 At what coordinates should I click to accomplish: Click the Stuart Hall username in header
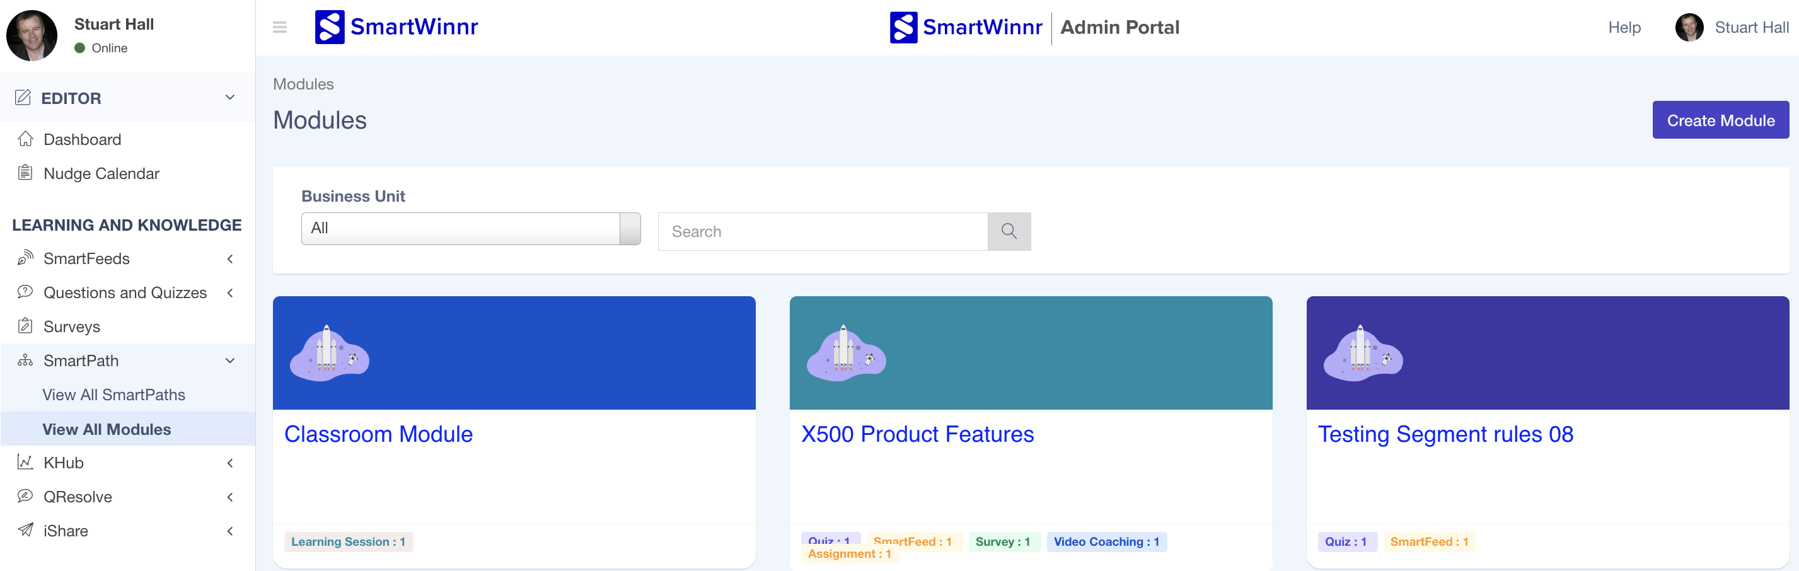coord(1751,27)
